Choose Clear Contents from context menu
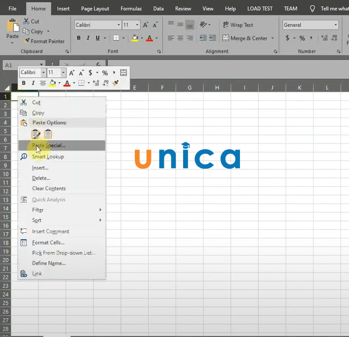The width and height of the screenshot is (349, 337). [x=62, y=188]
